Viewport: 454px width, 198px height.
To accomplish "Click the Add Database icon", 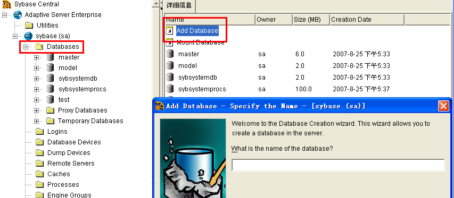I will [x=170, y=31].
